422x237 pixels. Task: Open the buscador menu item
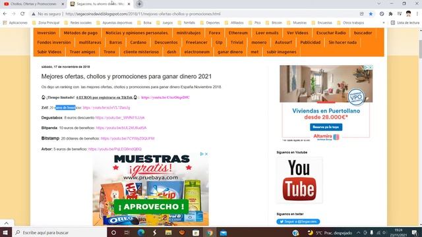(363, 33)
